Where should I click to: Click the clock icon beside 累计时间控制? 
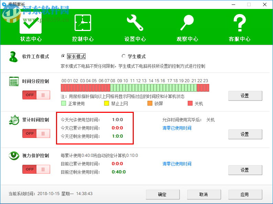pos(14,120)
